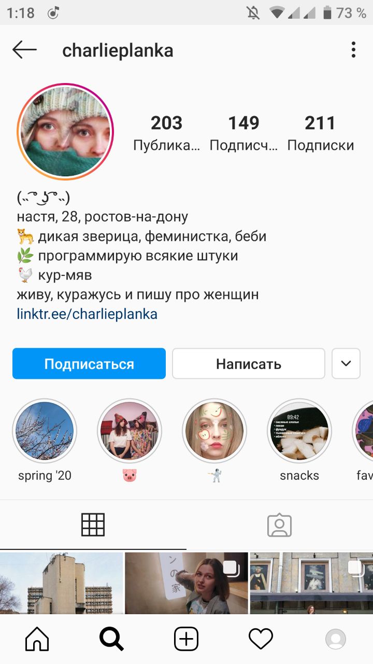Screen dimensions: 373x664
Task: Open the home feed icon
Action: [x=37, y=639]
